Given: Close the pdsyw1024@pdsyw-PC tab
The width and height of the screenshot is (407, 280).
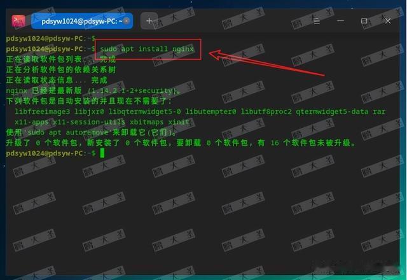Looking at the screenshot, I should [x=127, y=21].
